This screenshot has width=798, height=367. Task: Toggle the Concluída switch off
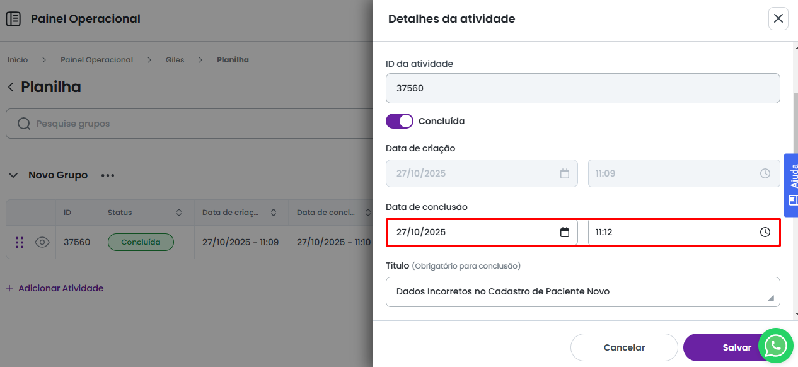pyautogui.click(x=399, y=121)
